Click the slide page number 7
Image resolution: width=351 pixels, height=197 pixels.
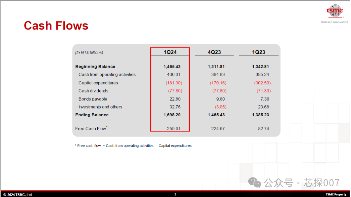[175, 195]
